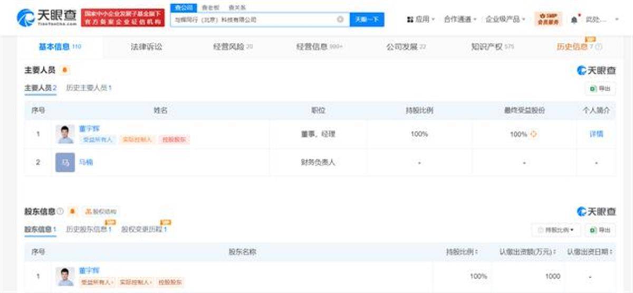Open the 企业级产品 dropdown
633x293 pixels.
[x=505, y=20]
